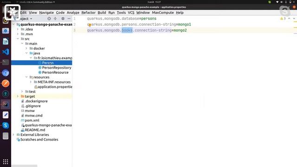The height and width of the screenshot is (167, 297).
Task: Open the Window menu
Action: (x=143, y=13)
